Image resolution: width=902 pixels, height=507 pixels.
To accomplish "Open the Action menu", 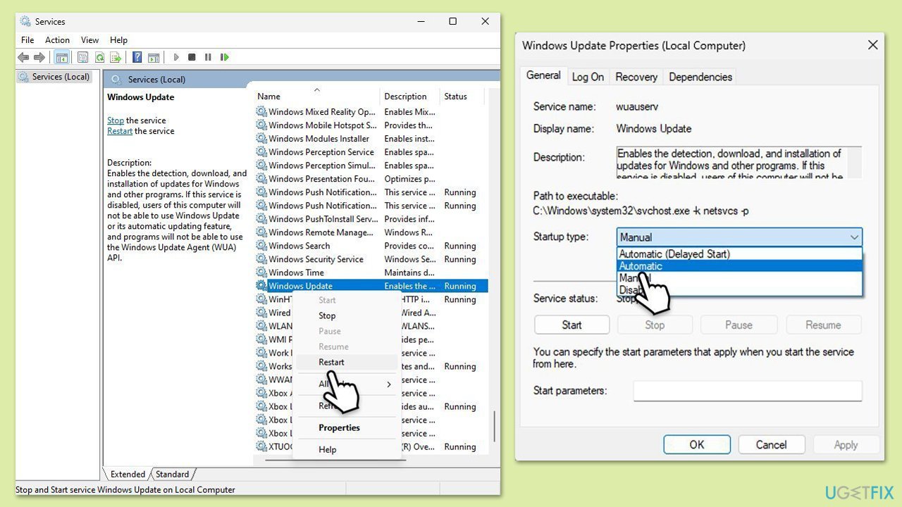I will [x=58, y=40].
